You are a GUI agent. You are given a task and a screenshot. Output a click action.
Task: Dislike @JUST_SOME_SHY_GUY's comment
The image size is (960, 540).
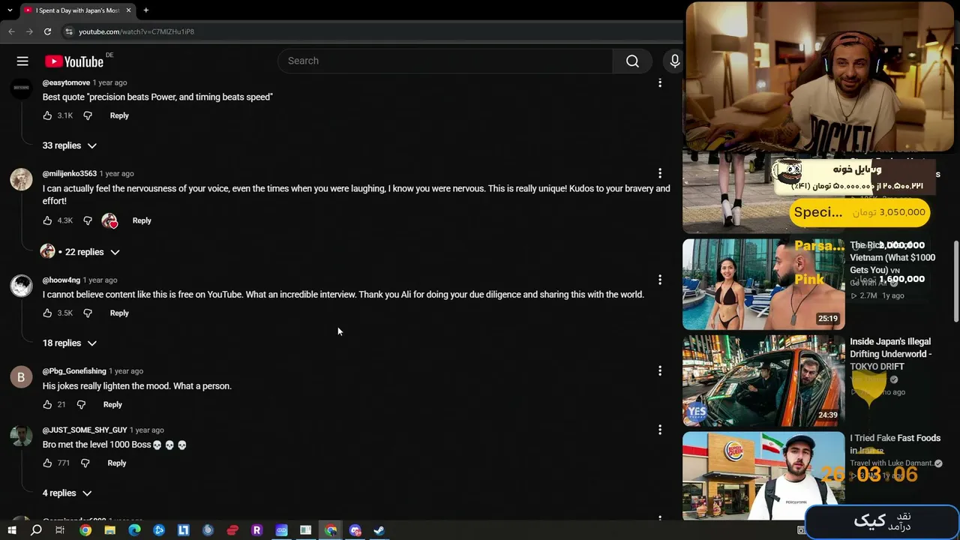(x=85, y=463)
